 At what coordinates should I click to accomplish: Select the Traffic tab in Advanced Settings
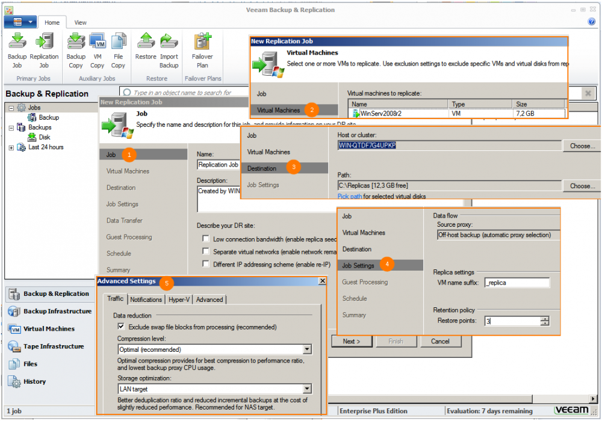pyautogui.click(x=115, y=299)
